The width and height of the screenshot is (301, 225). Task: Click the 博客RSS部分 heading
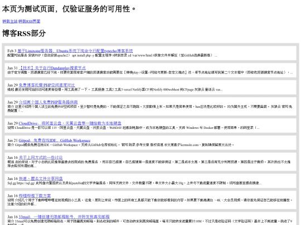click(24, 33)
